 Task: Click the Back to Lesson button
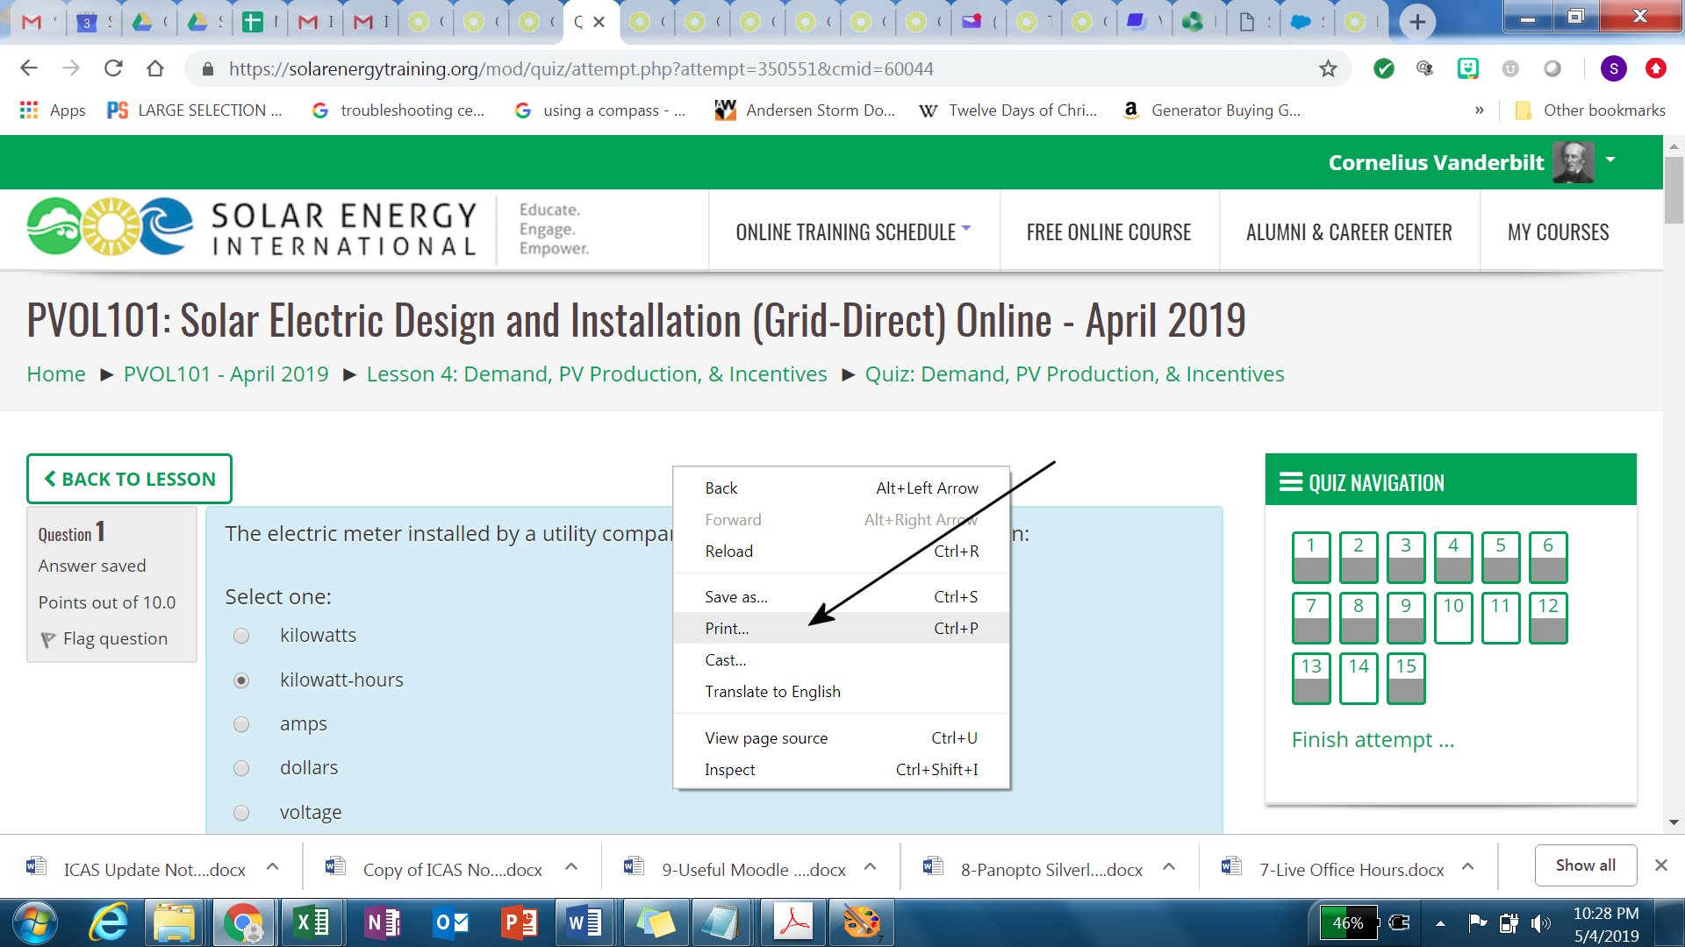pos(129,479)
